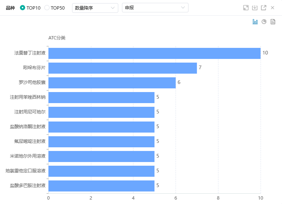
Task: Show data table view icon
Action: [273, 22]
